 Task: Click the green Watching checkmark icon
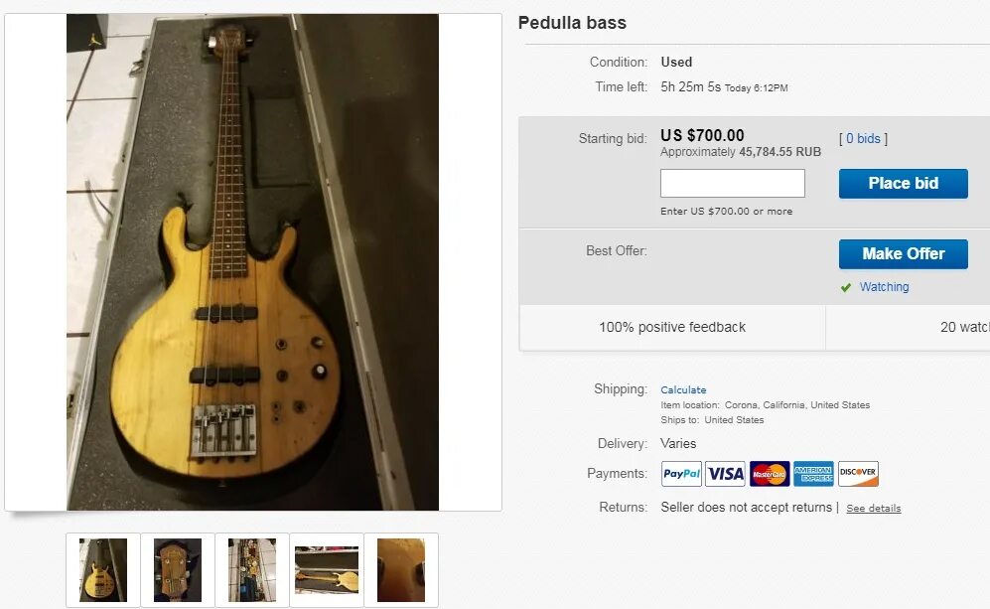click(x=846, y=287)
